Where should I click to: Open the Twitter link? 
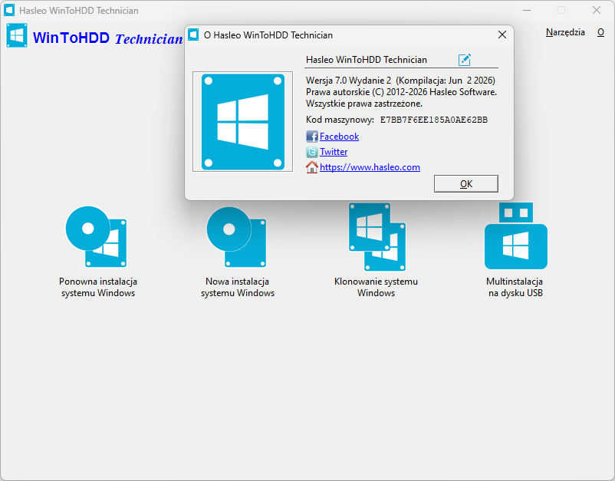pyautogui.click(x=334, y=152)
